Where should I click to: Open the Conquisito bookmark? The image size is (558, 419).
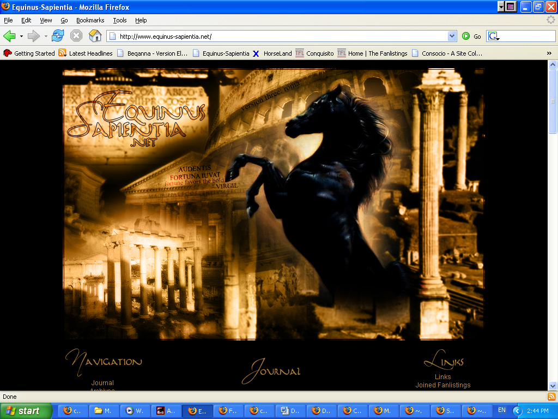314,53
